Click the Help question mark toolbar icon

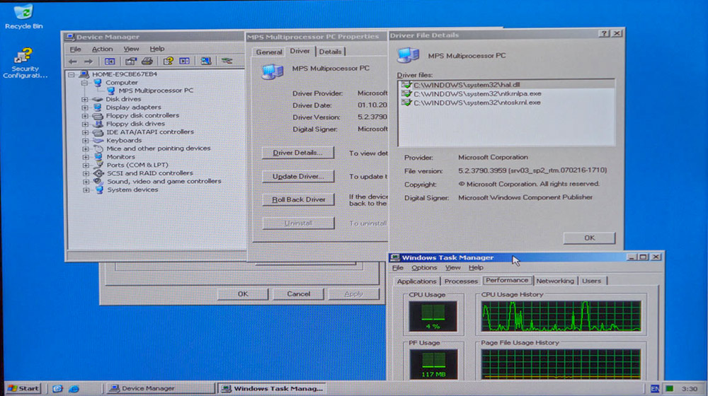click(169, 62)
